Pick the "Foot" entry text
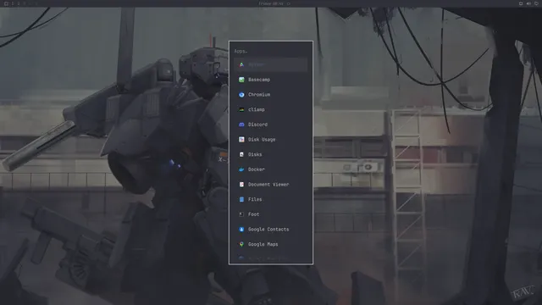542x305 pixels. pos(253,214)
